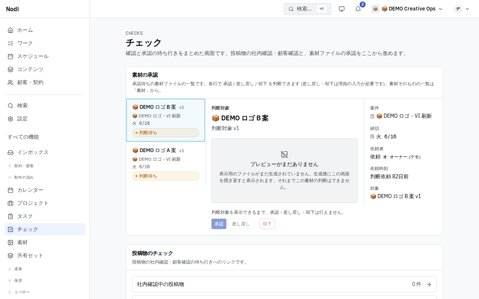This screenshot has width=479, height=299.
Task: Collapse the 制作の流れ sidebar group
Action: point(45,177)
